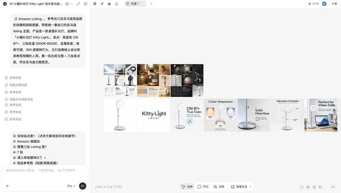
Task: Expand the chat panel with the diagonal arrows icon
Action: [x=78, y=4]
